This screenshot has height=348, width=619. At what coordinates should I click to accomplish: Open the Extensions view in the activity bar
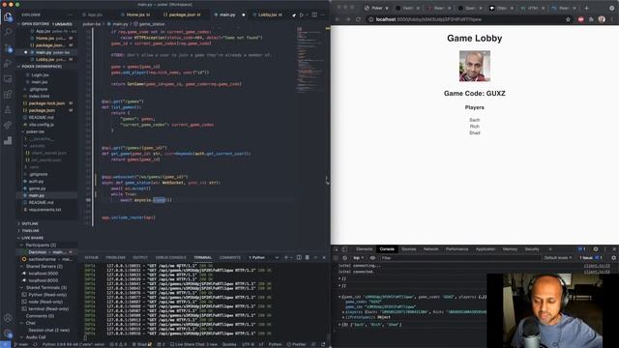tap(8, 95)
